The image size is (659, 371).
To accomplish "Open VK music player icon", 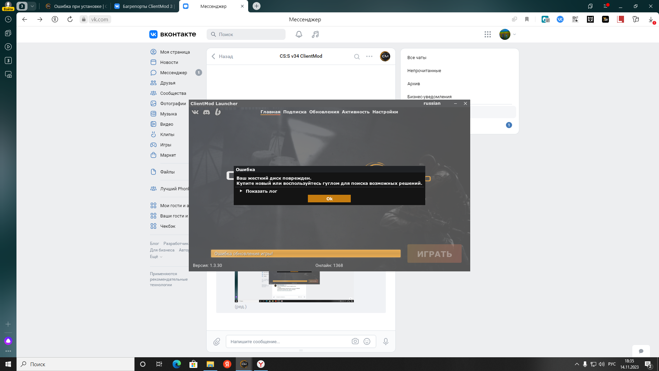I will tap(315, 34).
